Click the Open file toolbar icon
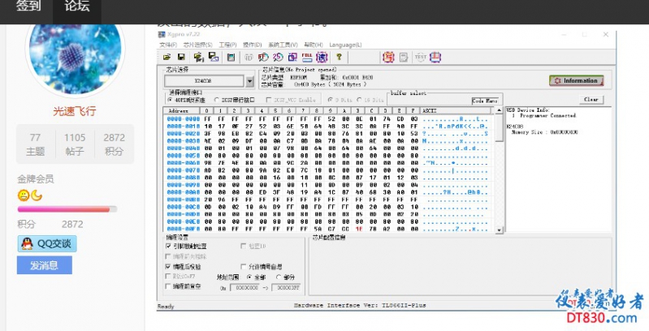Image resolution: width=649 pixels, height=331 pixels. click(167, 57)
